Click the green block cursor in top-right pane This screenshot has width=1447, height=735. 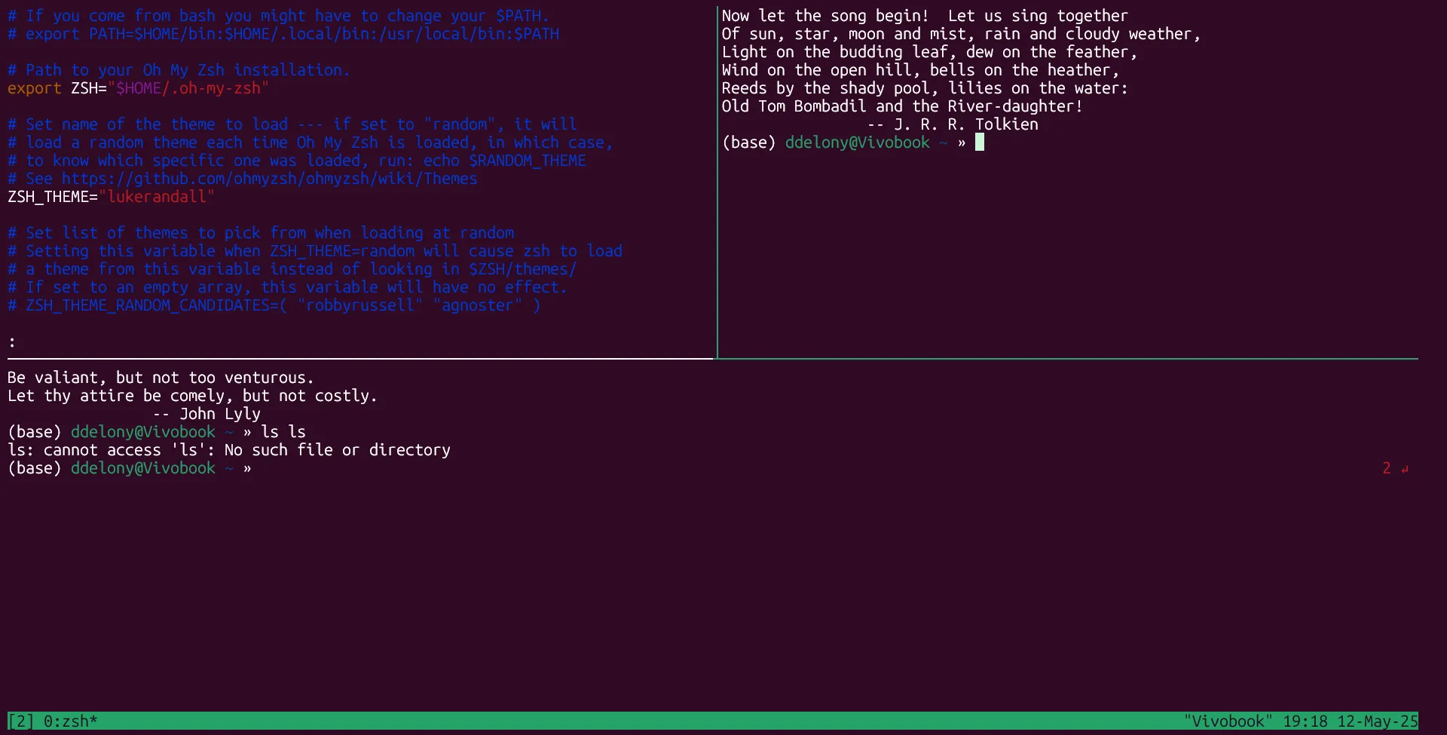coord(980,142)
